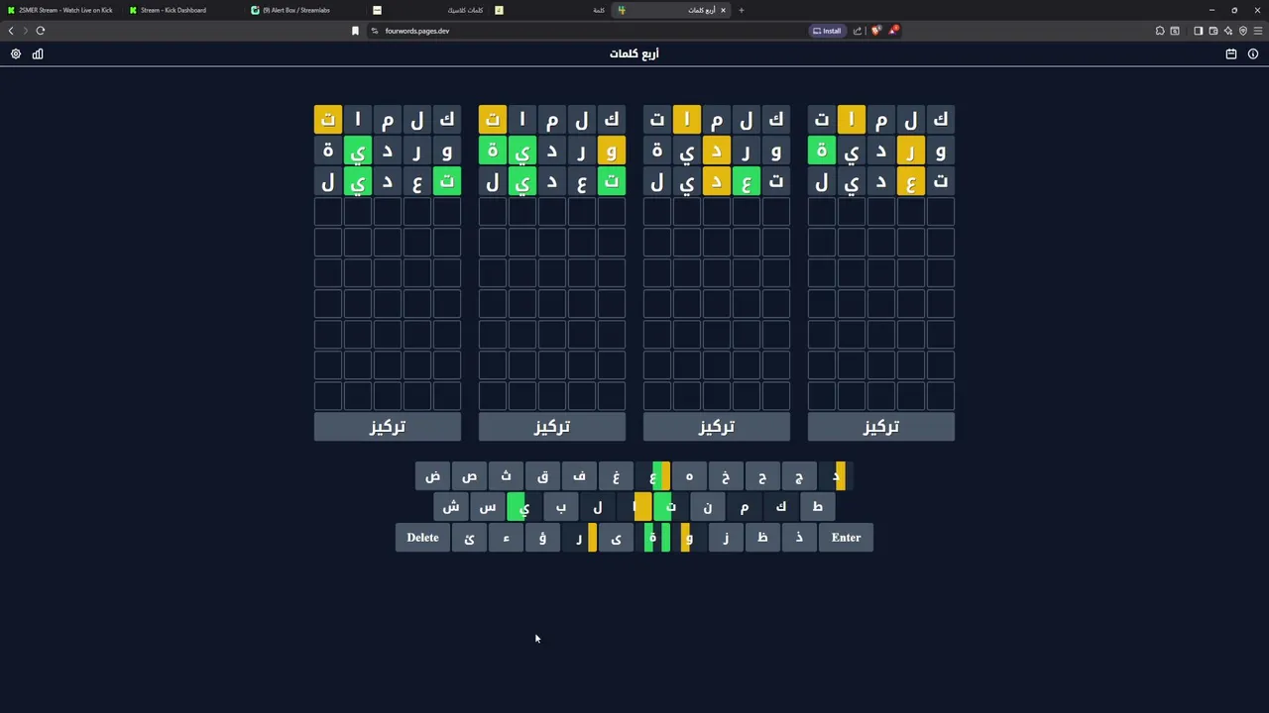The width and height of the screenshot is (1269, 713).
Task: Open the browser hamburger menu
Action: [x=1258, y=31]
